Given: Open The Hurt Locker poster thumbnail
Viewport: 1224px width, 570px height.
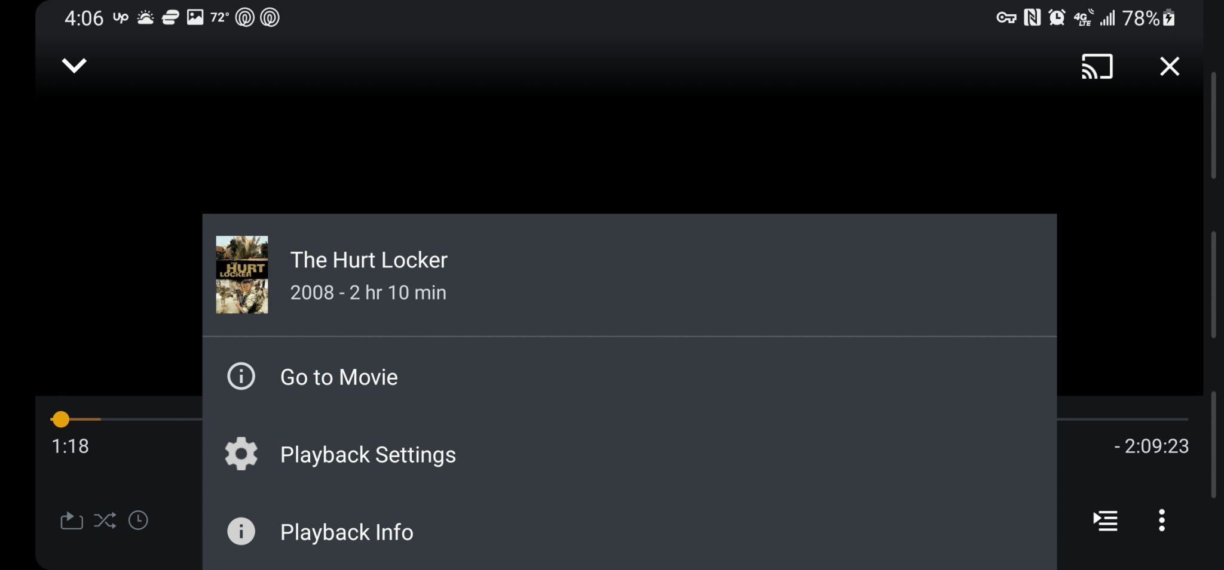Looking at the screenshot, I should (x=242, y=275).
